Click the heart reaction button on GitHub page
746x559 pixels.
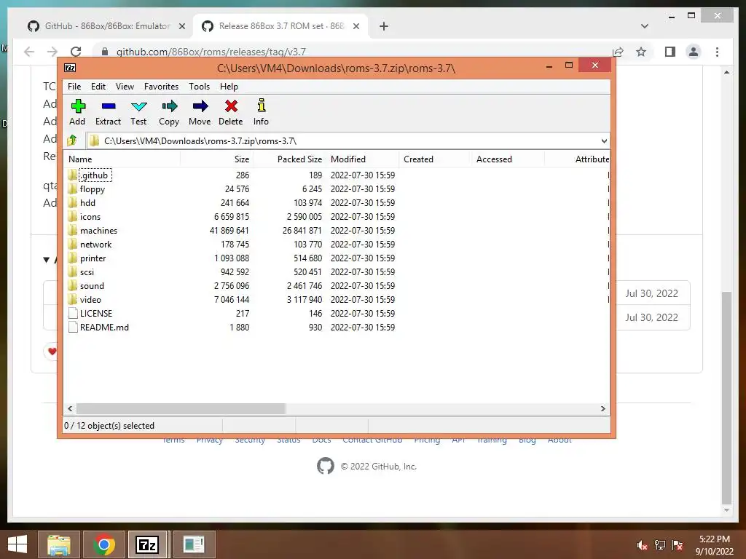(52, 352)
